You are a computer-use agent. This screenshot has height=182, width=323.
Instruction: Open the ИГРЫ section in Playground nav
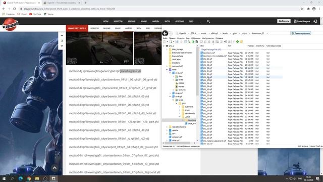coord(105,21)
